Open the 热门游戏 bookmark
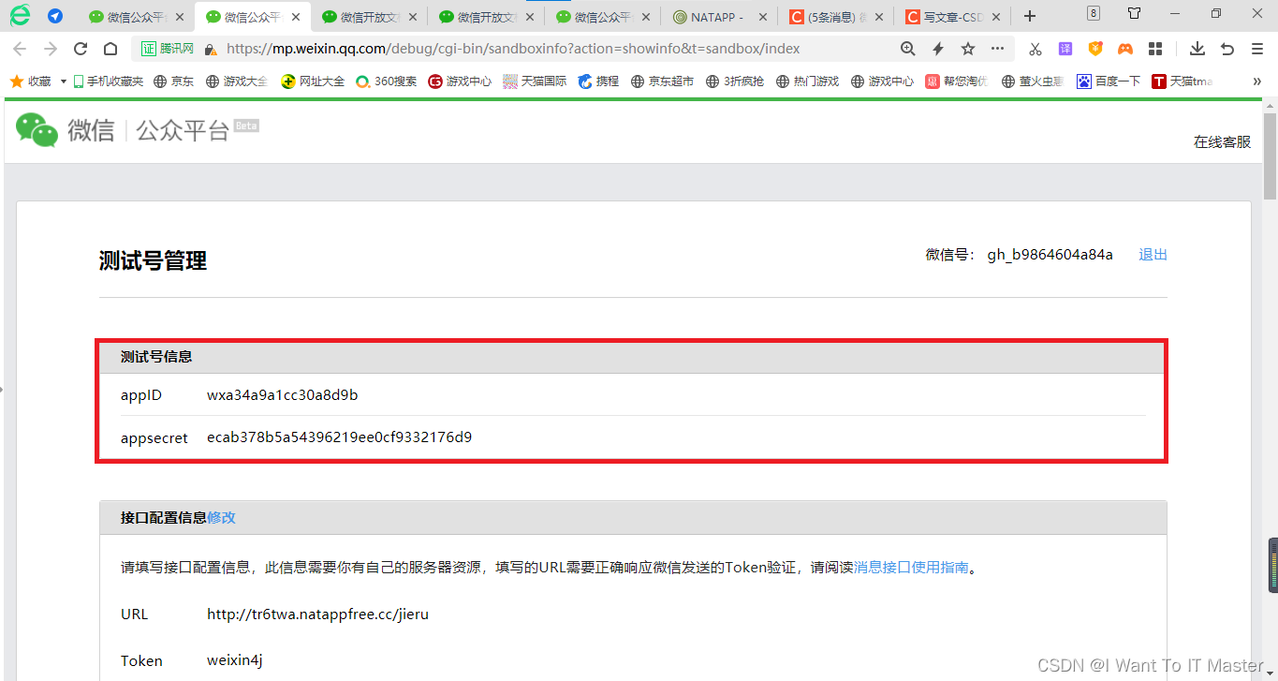Image resolution: width=1278 pixels, height=681 pixels. pos(807,81)
